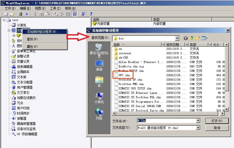The width and height of the screenshot is (234, 148).
Task: Select the zh-CHS folder
Action: pos(121,58)
